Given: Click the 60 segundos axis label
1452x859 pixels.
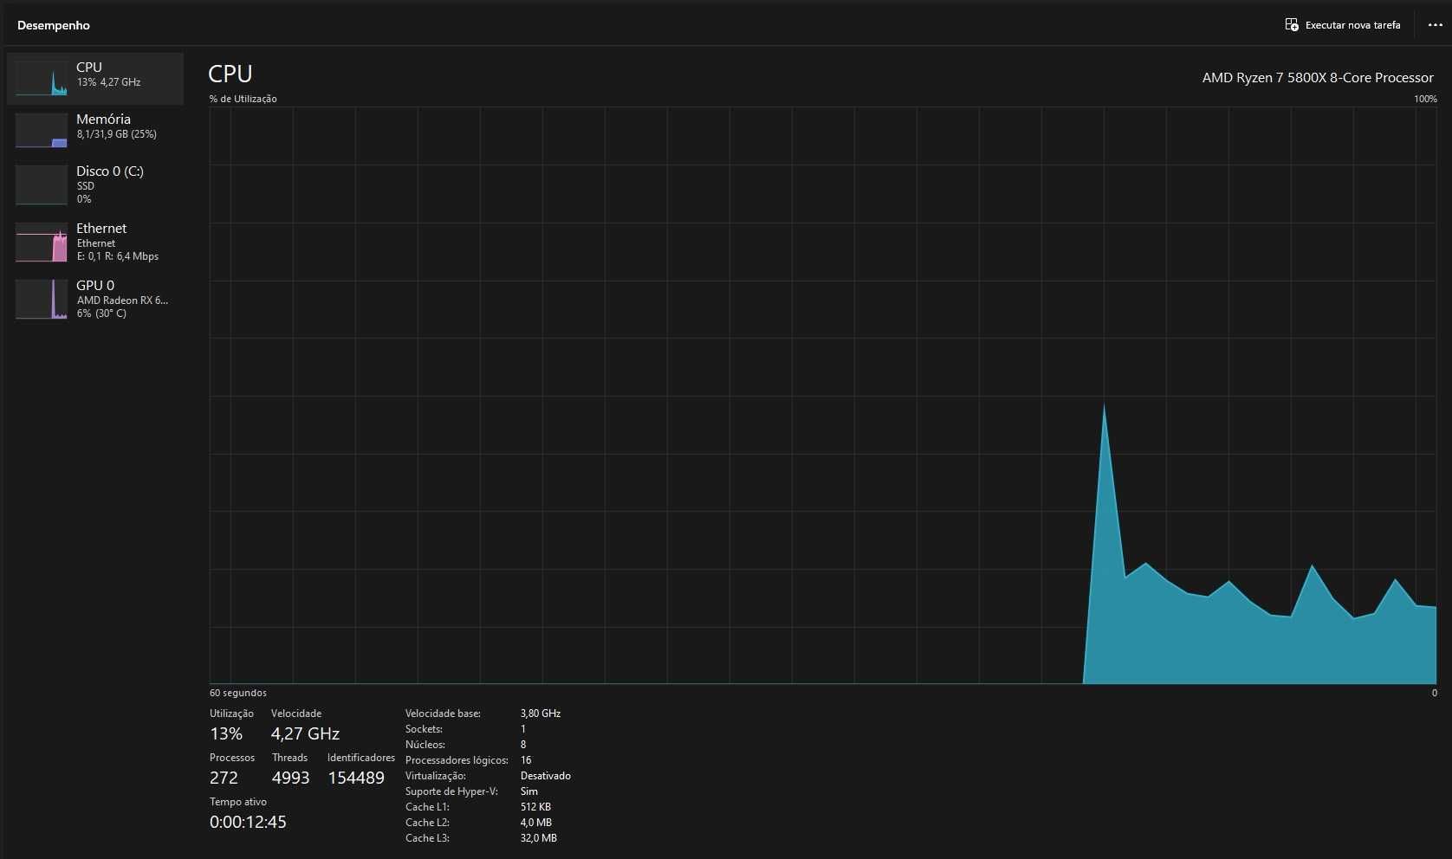Looking at the screenshot, I should (238, 693).
